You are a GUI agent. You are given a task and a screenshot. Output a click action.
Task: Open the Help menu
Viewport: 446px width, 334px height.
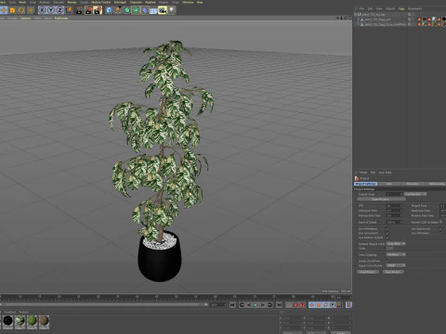point(200,2)
